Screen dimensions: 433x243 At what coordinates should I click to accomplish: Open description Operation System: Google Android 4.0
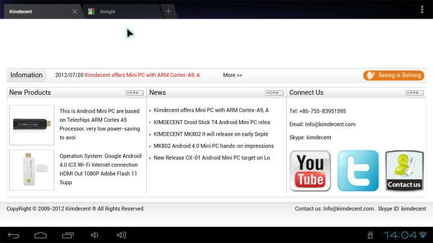100,169
